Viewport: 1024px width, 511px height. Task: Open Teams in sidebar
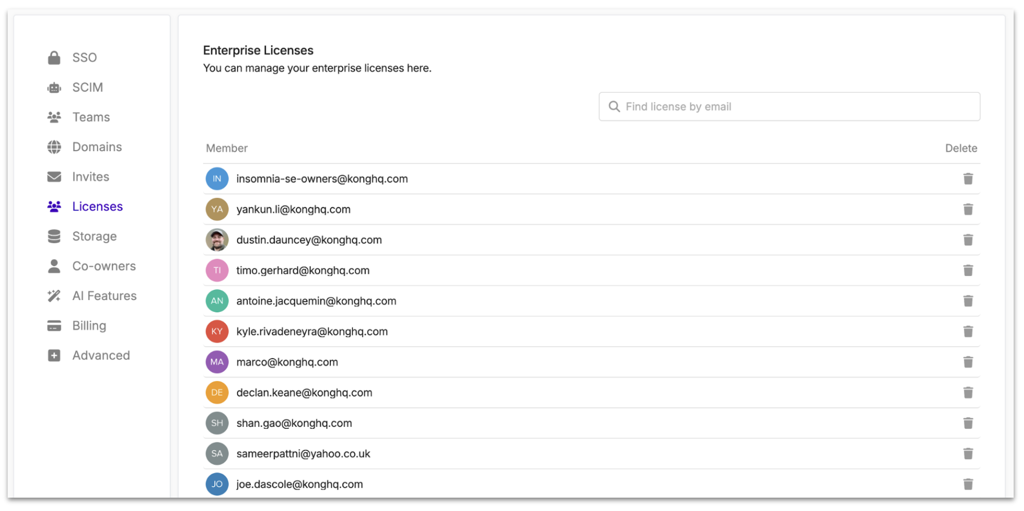point(91,117)
